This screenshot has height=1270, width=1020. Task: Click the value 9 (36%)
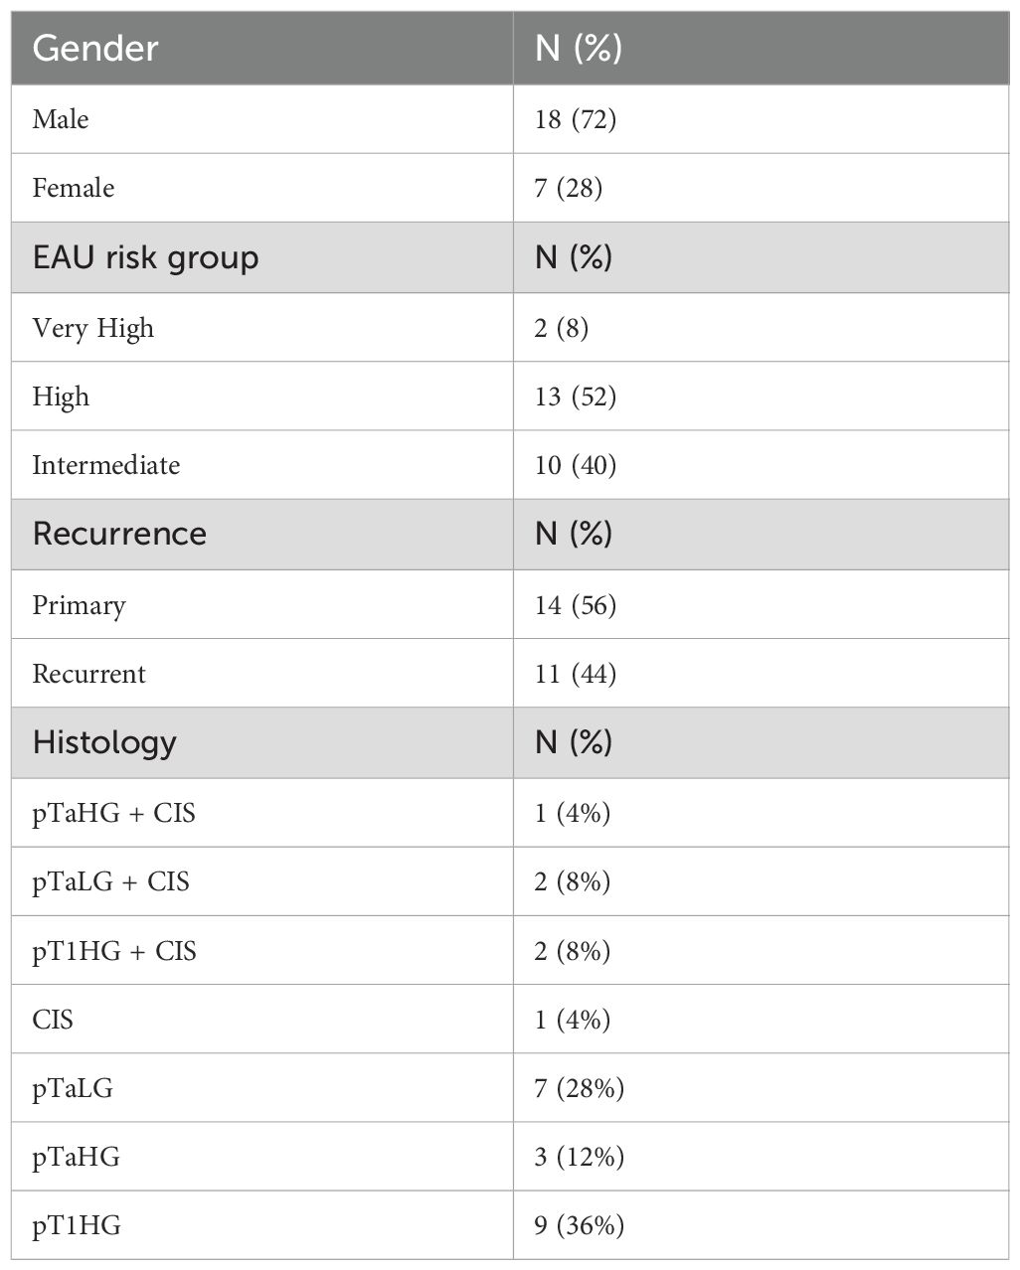click(x=580, y=1225)
